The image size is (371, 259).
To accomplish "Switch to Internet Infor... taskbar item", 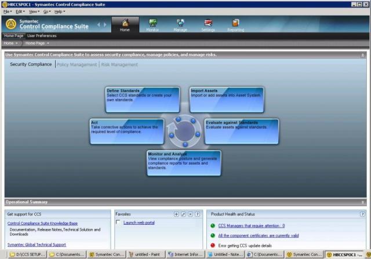I will click(x=185, y=254).
